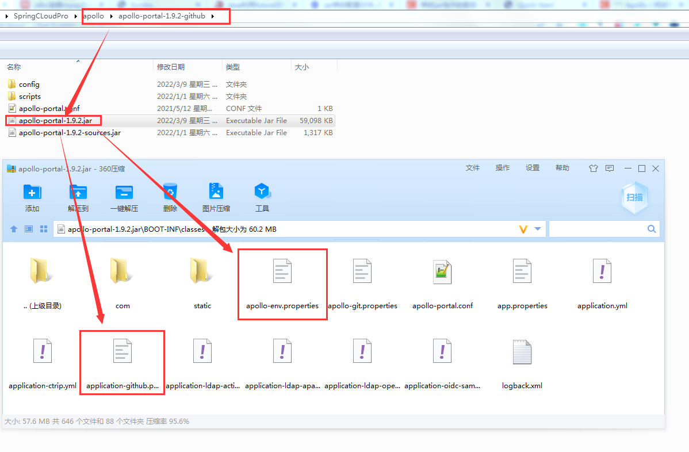The height and width of the screenshot is (452, 689).
Task: Click the 添加 (Add) toolbar icon
Action: [32, 198]
